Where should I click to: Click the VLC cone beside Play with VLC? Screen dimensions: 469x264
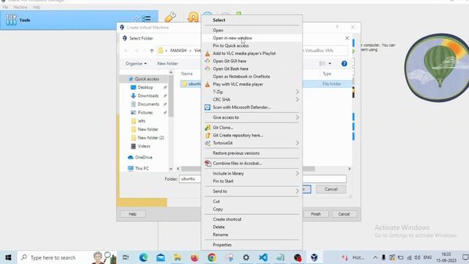point(207,84)
